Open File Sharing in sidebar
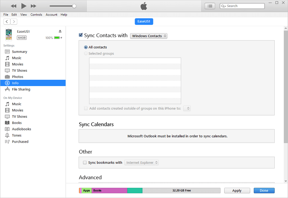 (x=21, y=89)
